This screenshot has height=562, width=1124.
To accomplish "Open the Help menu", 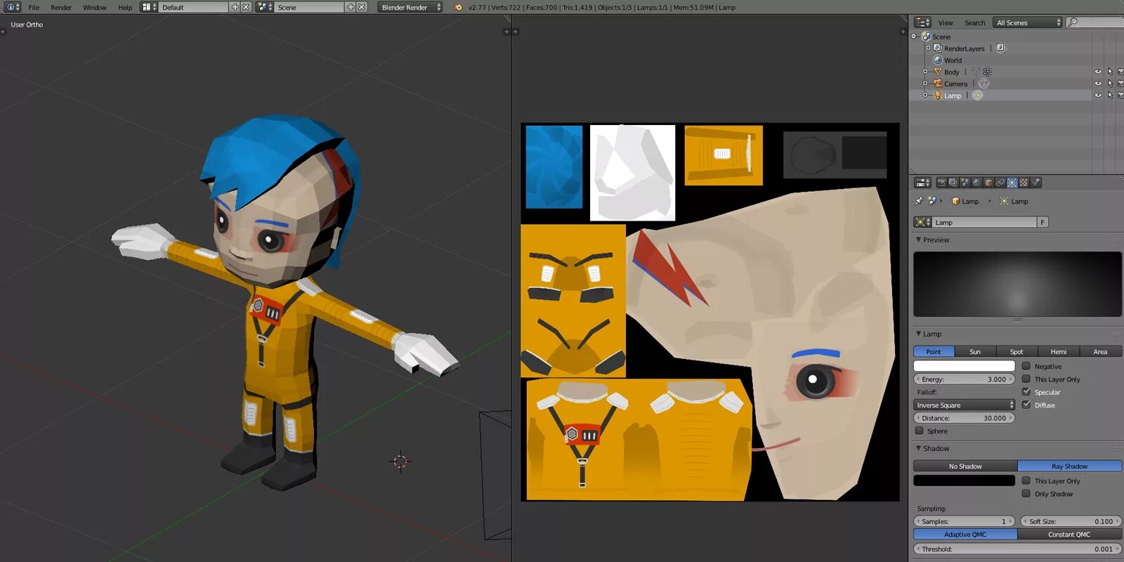I will tap(125, 8).
